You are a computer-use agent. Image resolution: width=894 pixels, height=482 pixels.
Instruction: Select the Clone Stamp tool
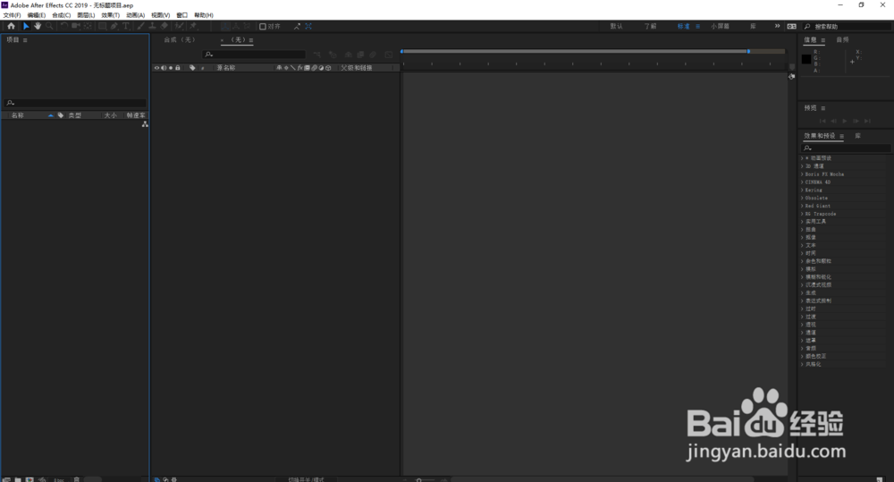pyautogui.click(x=153, y=26)
